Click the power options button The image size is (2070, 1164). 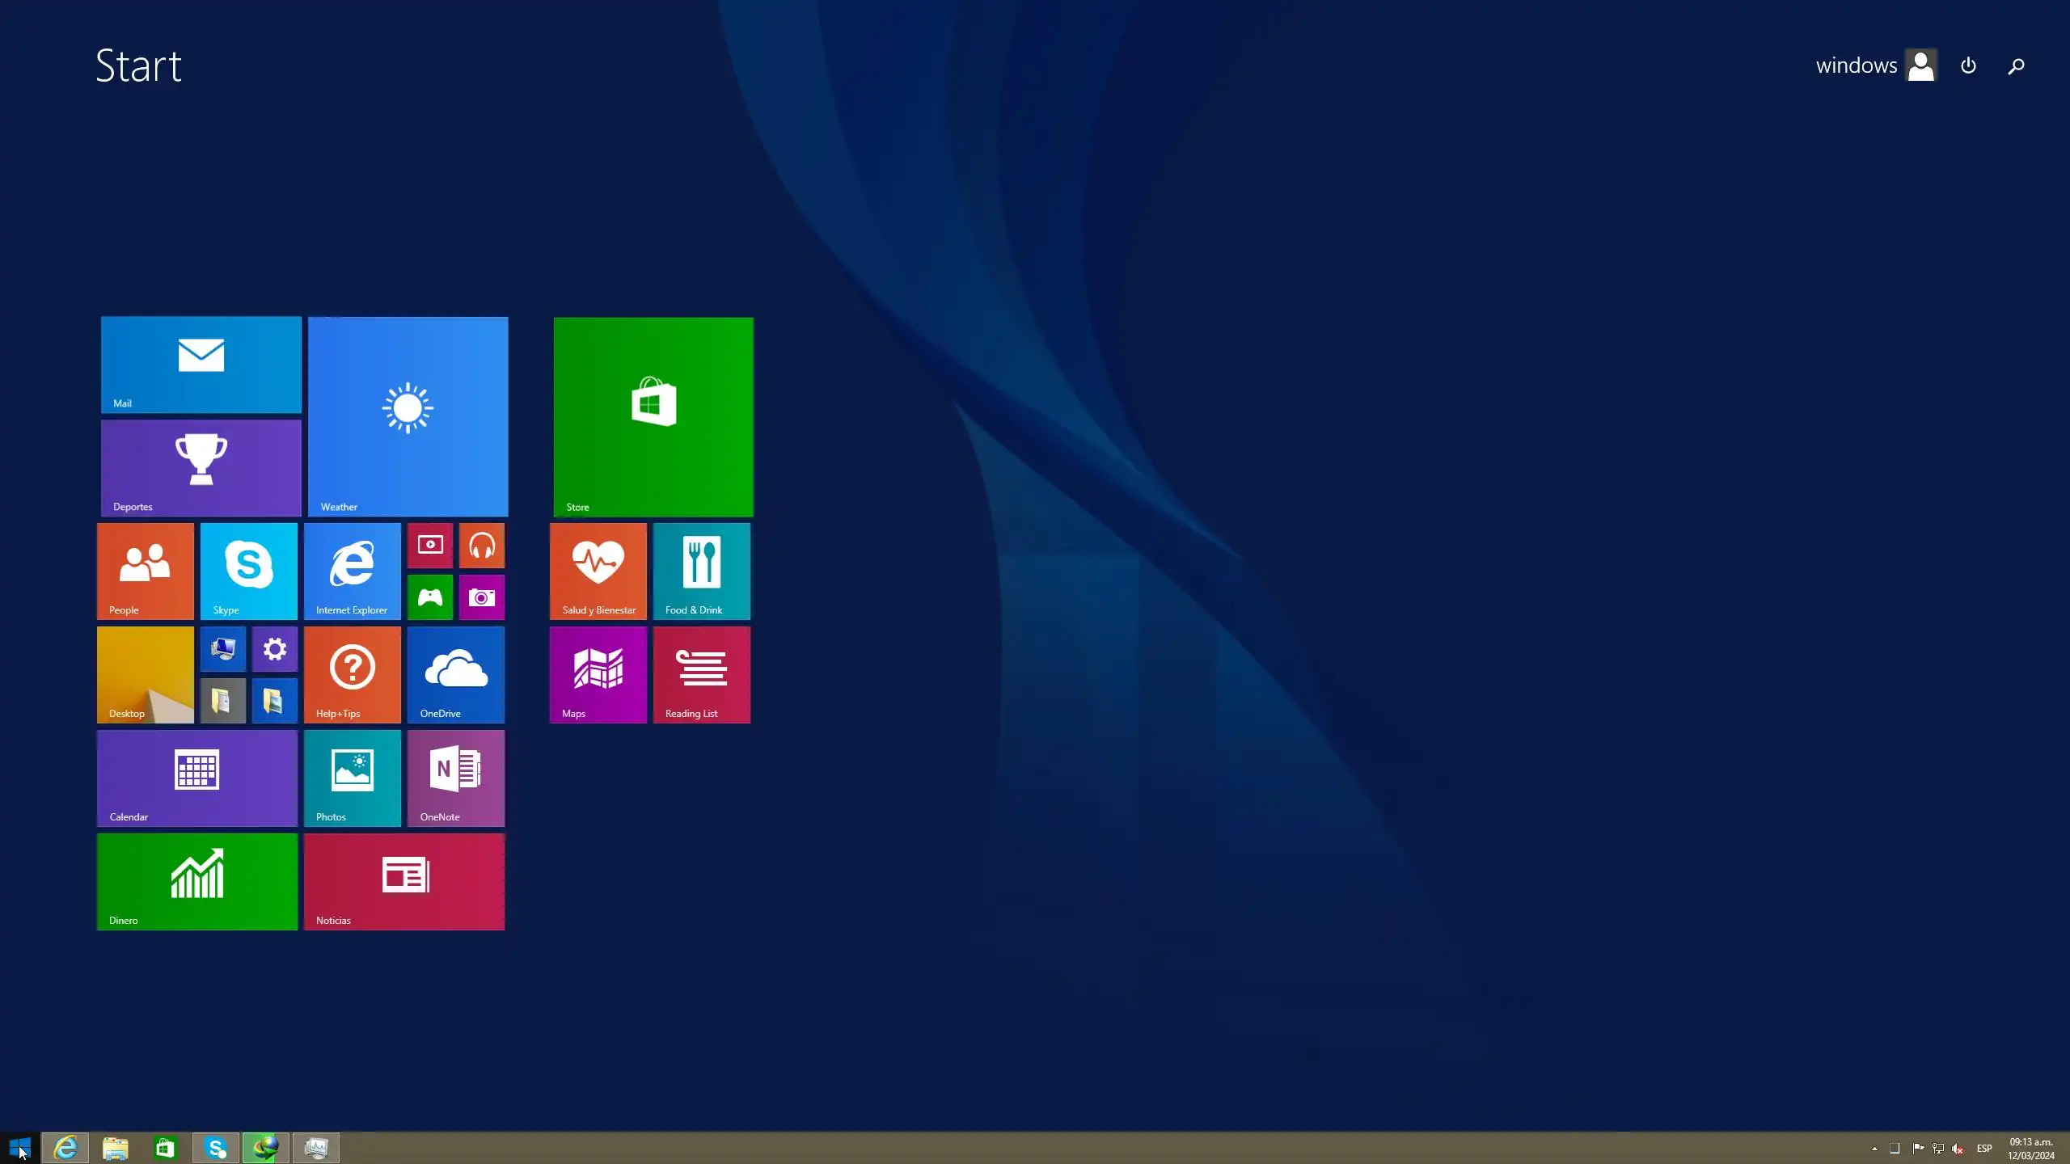pos(1968,65)
